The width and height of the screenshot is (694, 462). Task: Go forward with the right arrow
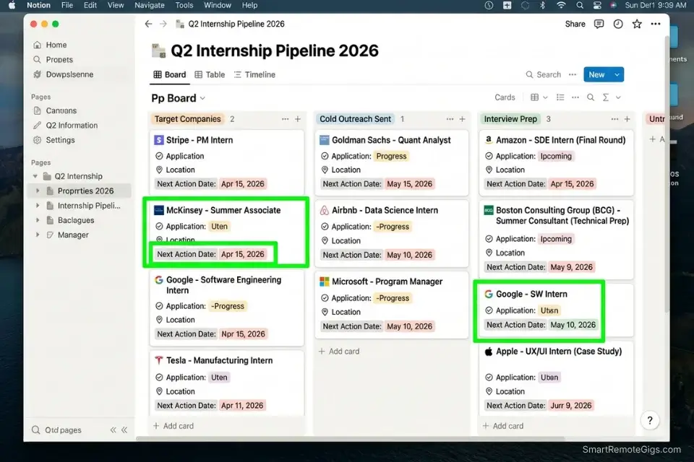(x=163, y=24)
